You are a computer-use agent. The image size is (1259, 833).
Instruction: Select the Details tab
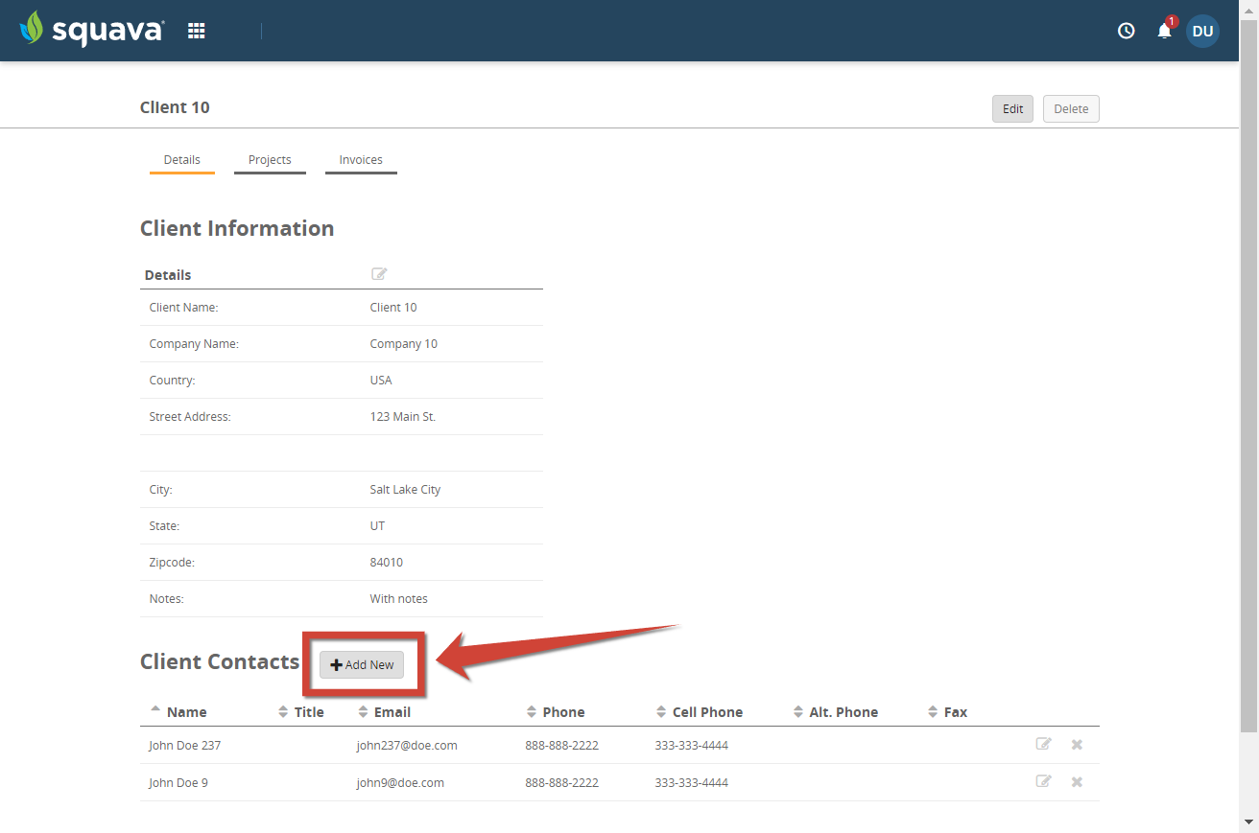coord(181,160)
